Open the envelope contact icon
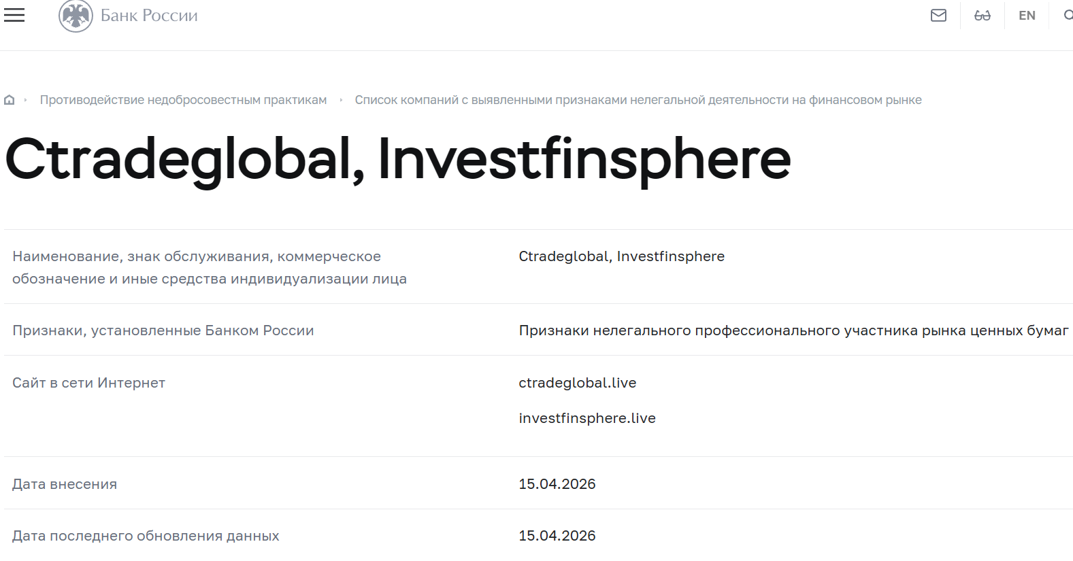 coord(938,15)
